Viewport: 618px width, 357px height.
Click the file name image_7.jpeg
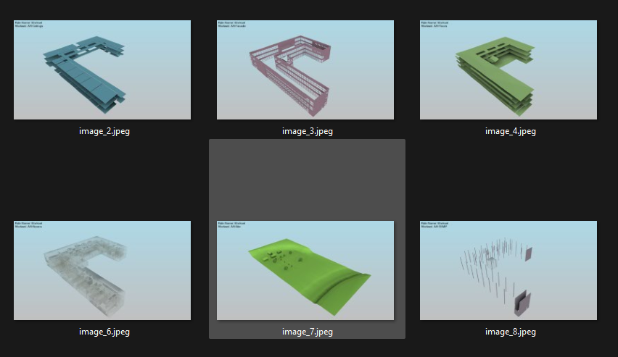point(308,332)
